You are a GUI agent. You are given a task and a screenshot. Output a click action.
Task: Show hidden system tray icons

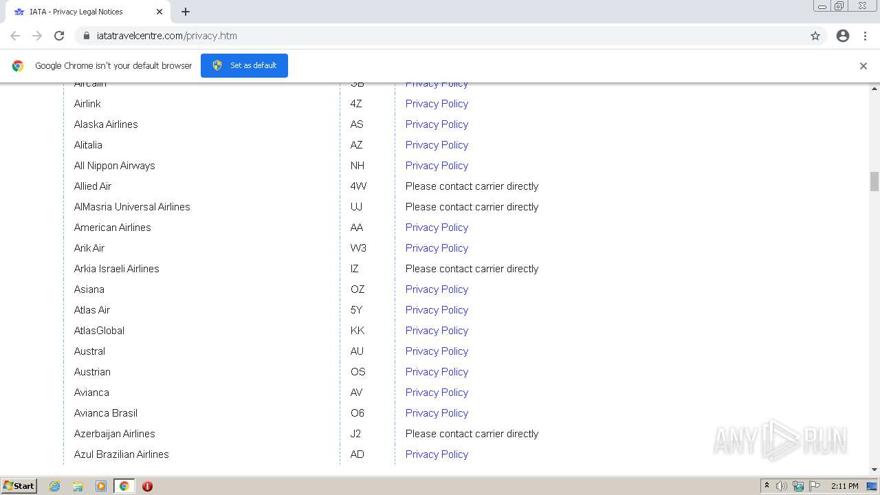click(x=767, y=486)
